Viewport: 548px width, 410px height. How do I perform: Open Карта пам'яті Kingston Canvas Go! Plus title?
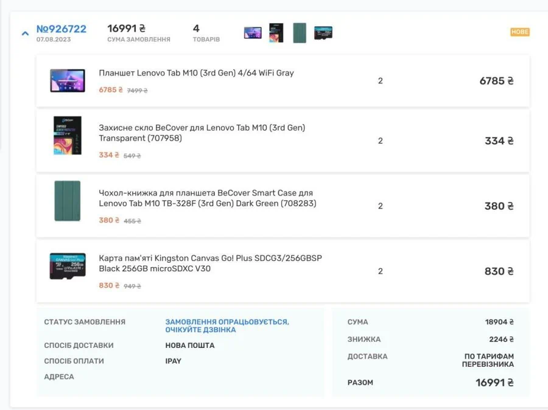point(211,263)
